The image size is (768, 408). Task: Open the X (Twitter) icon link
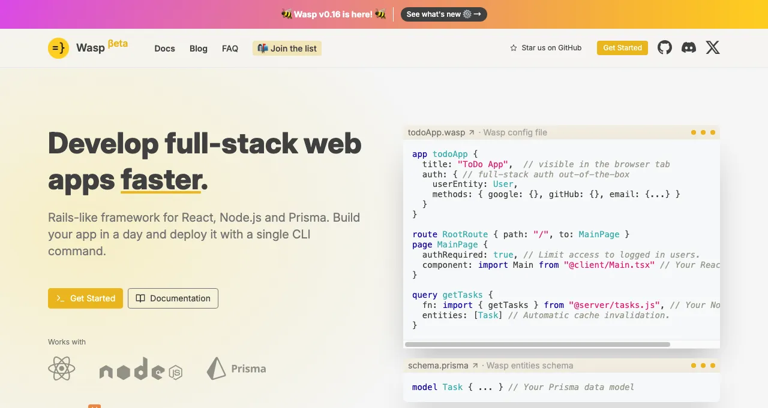pyautogui.click(x=713, y=48)
